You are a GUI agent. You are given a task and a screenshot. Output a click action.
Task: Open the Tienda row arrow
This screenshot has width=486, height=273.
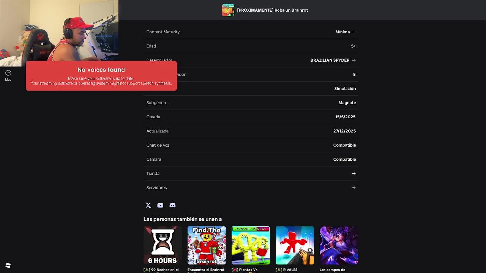(353, 173)
